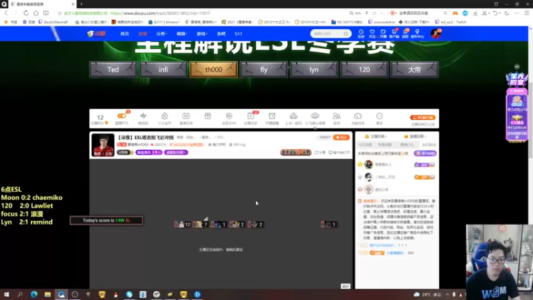Select the infi streamer tab
533x300 pixels.
coord(163,70)
